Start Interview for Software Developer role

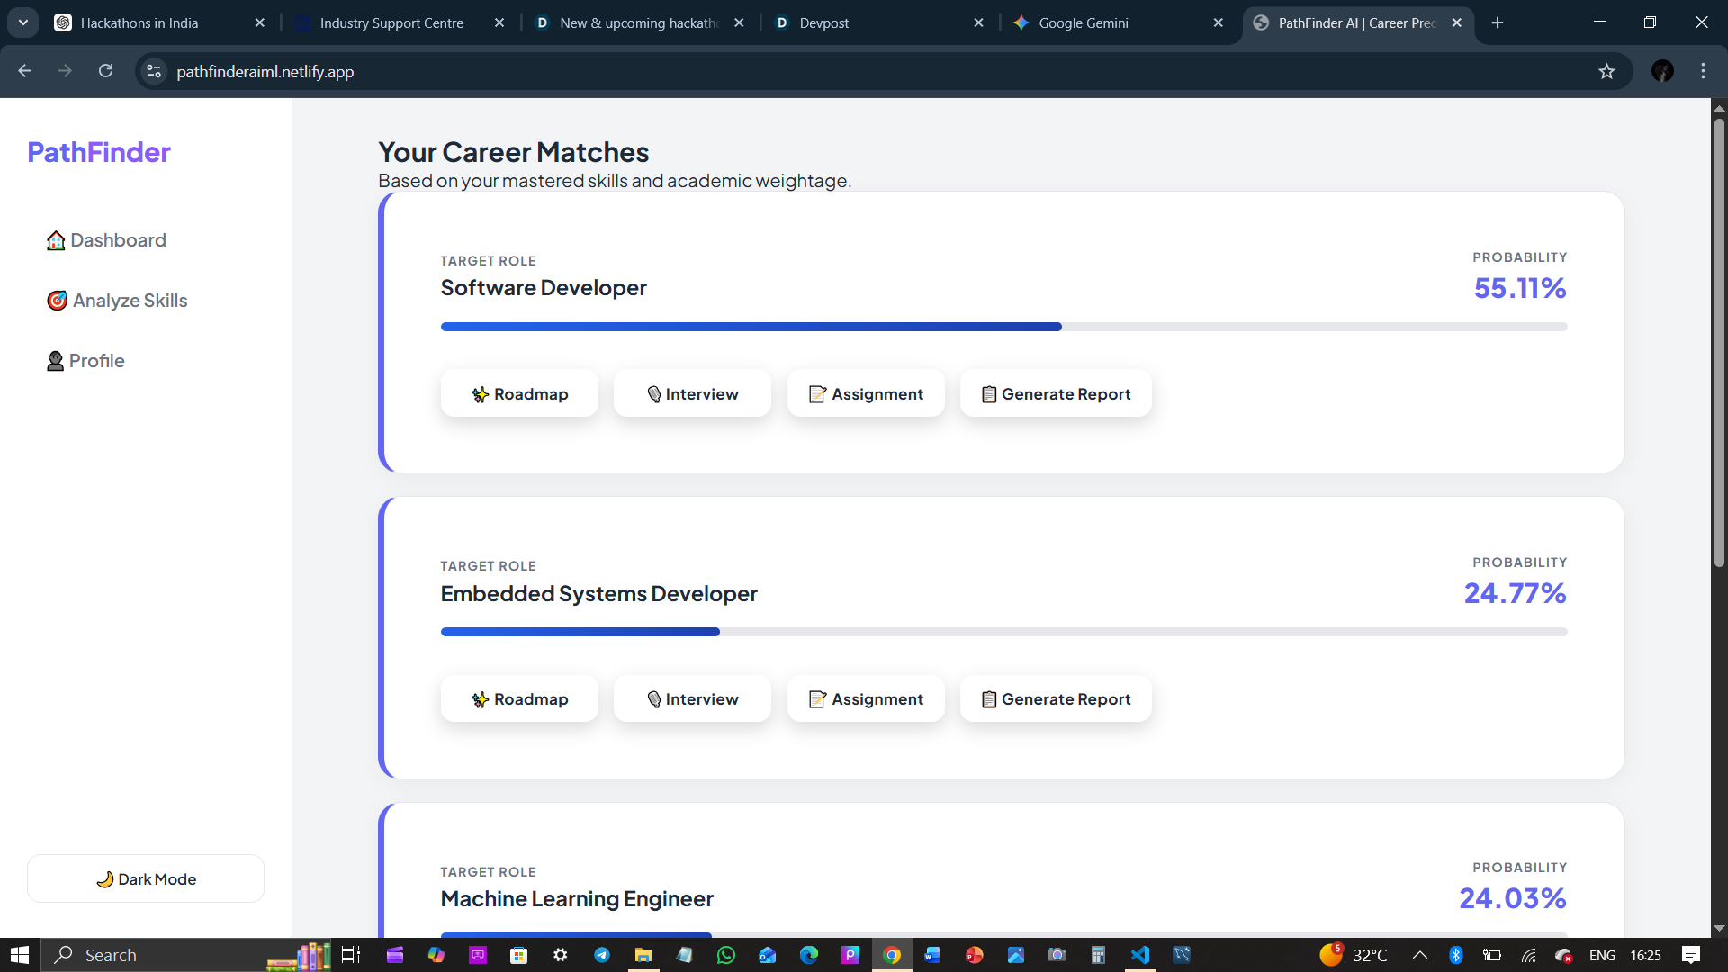pos(692,393)
